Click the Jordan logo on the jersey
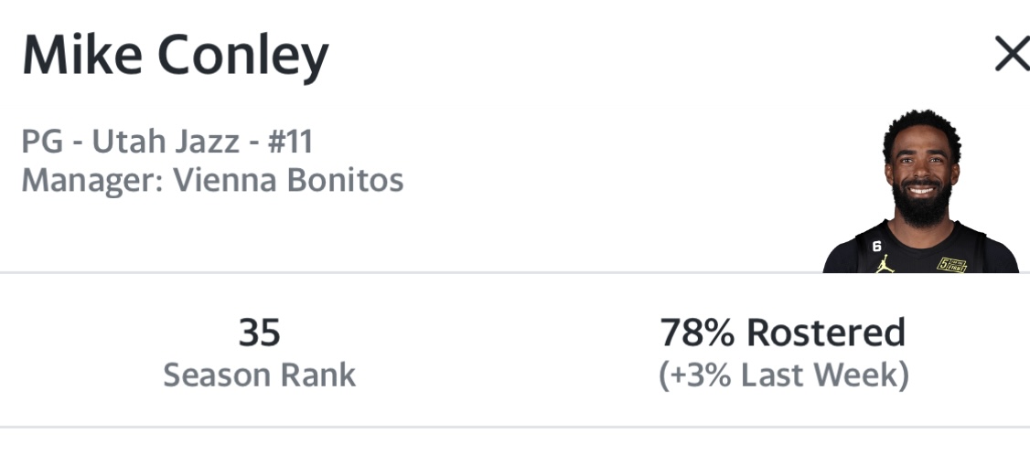 tap(885, 264)
